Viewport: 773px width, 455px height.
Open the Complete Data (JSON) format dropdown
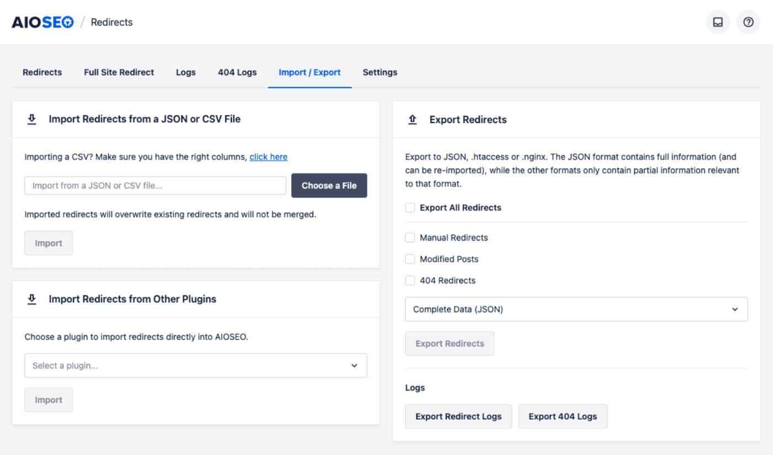(576, 309)
